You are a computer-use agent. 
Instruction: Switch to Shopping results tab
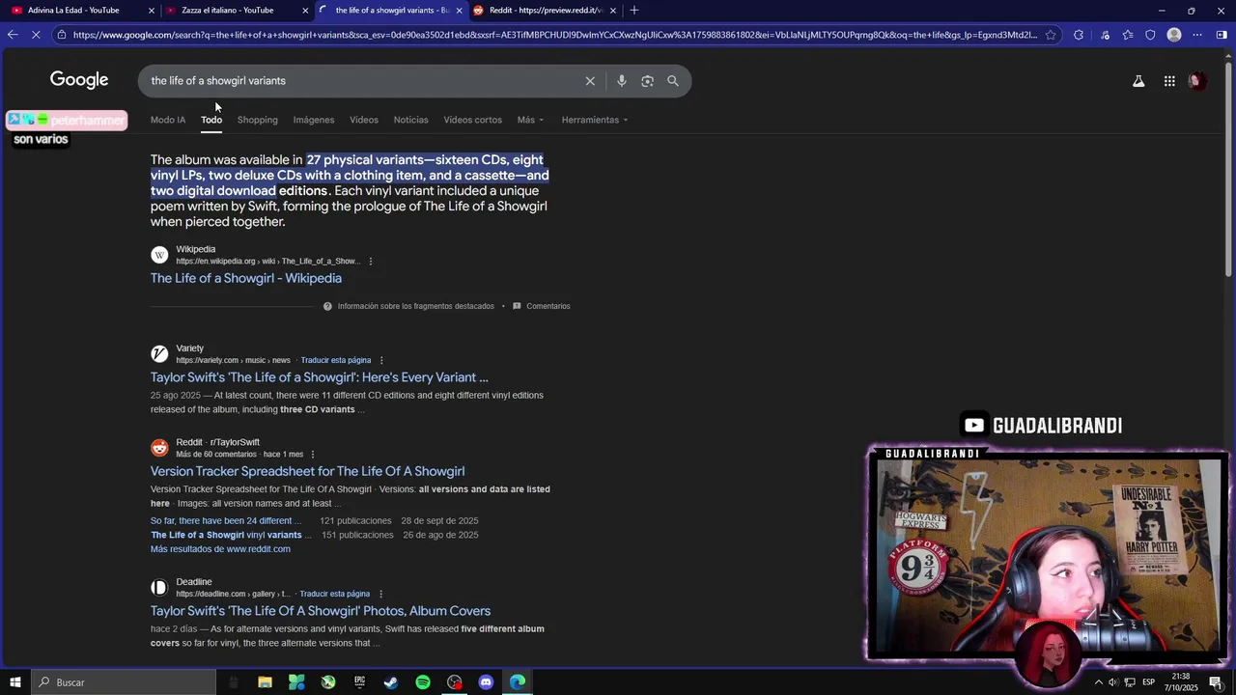(x=258, y=120)
